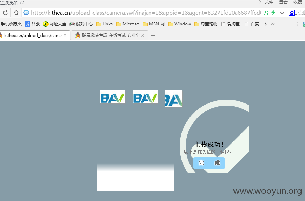Screen dimensions: 305x201
Task: Switch to k.thea.cn/upload_class tab
Action: pos(33,35)
